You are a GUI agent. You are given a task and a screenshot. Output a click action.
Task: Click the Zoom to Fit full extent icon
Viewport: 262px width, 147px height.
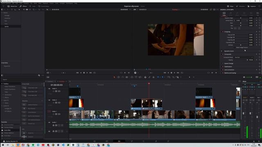(x=169, y=77)
